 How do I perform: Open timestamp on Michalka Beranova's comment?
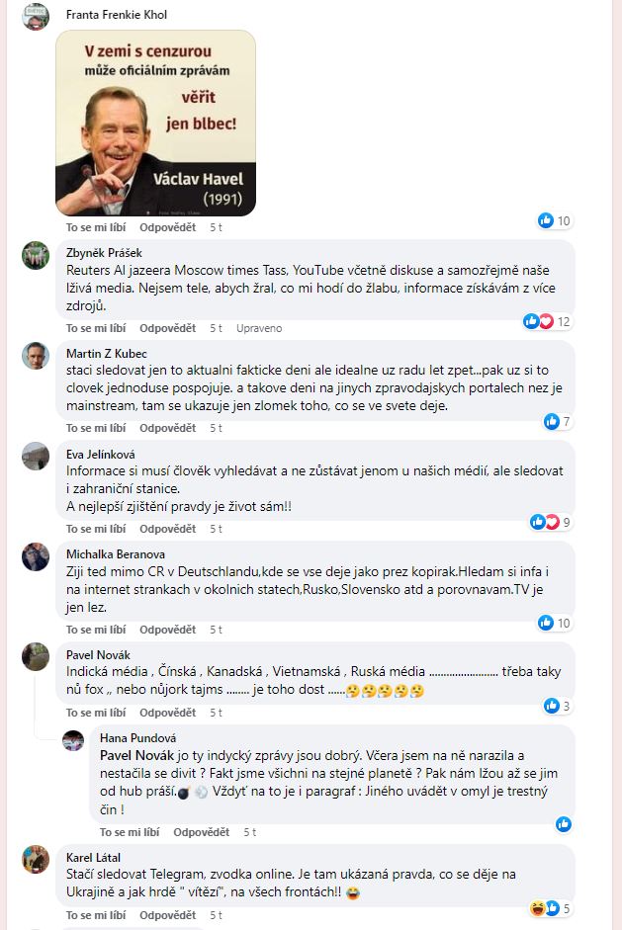(x=216, y=630)
